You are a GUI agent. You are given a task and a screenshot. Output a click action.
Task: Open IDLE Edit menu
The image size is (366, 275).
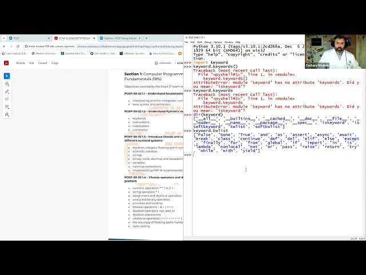(x=193, y=42)
